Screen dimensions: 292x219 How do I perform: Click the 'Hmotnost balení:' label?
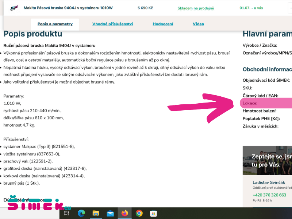260,111
